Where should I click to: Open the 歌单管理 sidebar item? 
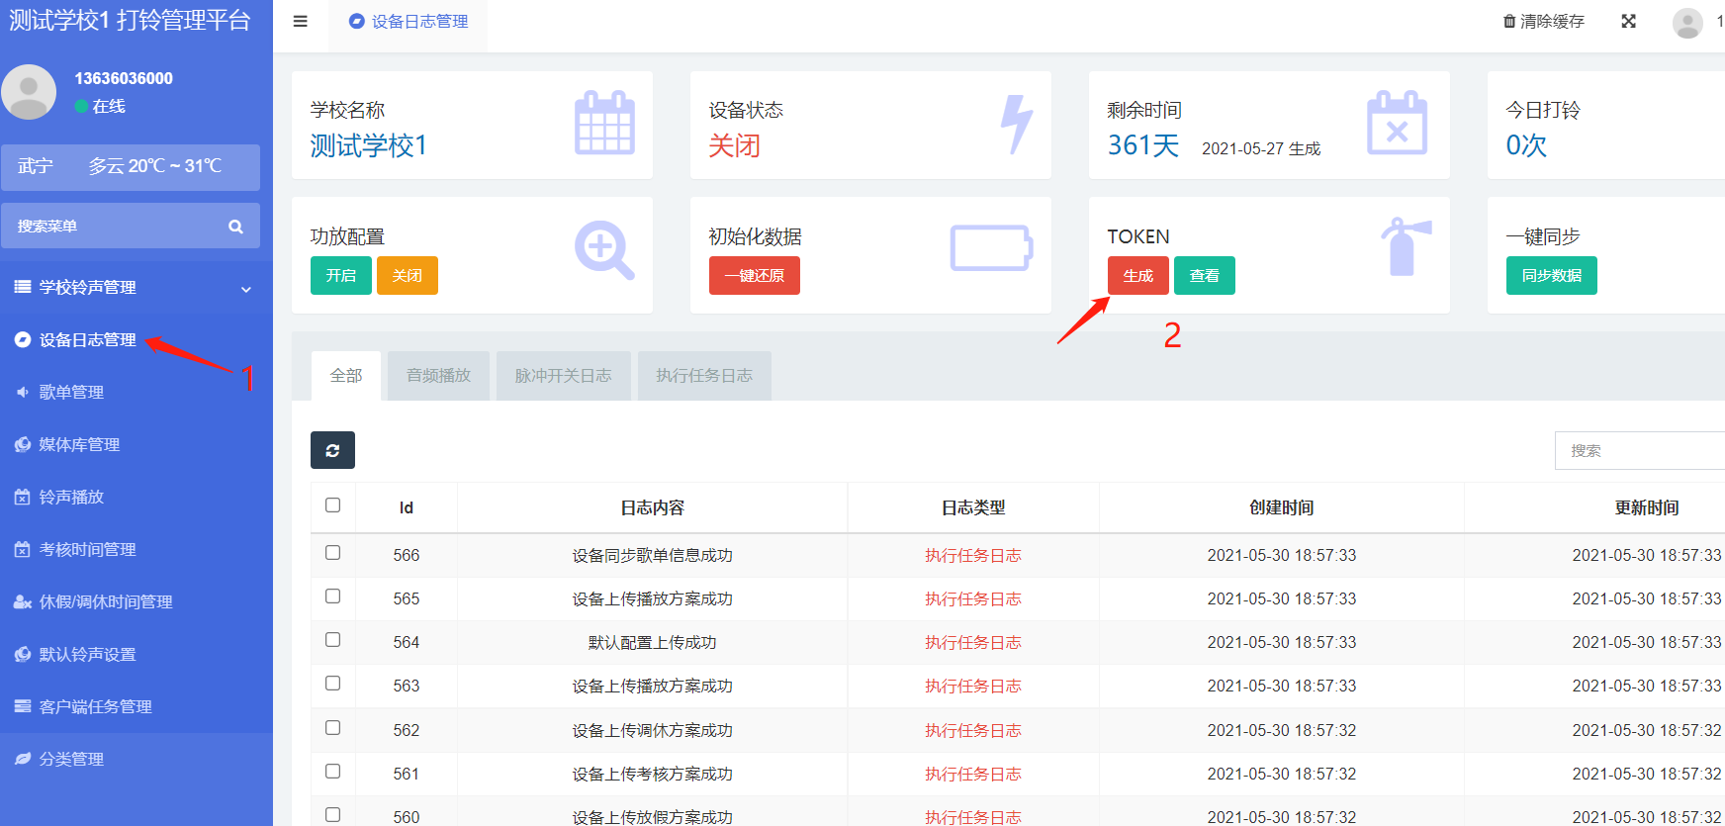71,393
